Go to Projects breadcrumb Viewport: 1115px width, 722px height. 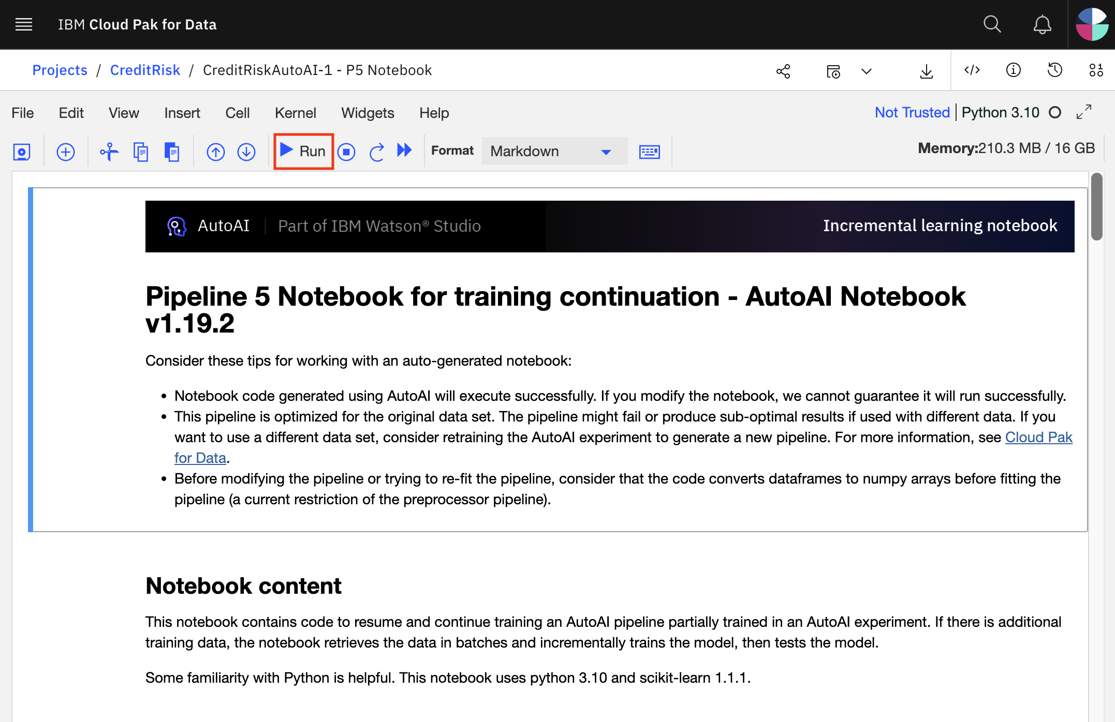(60, 70)
